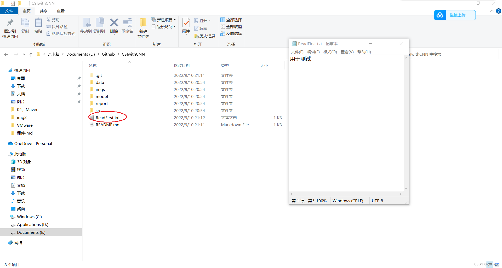The height and width of the screenshot is (268, 502).
Task: Click chevron after Github in address bar
Action: coord(118,54)
